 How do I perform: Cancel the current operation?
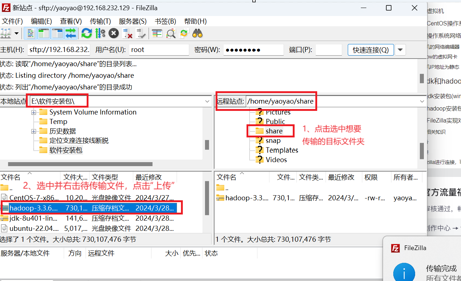(x=113, y=33)
